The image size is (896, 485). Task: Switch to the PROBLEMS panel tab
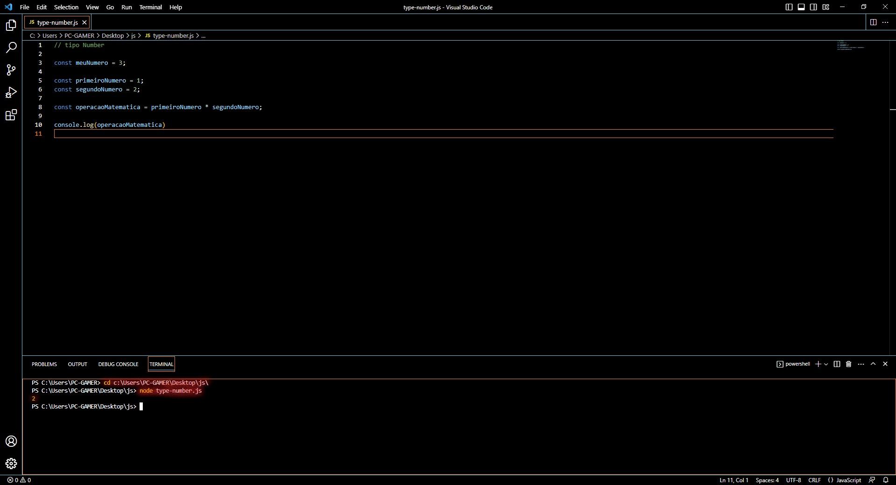click(x=44, y=364)
